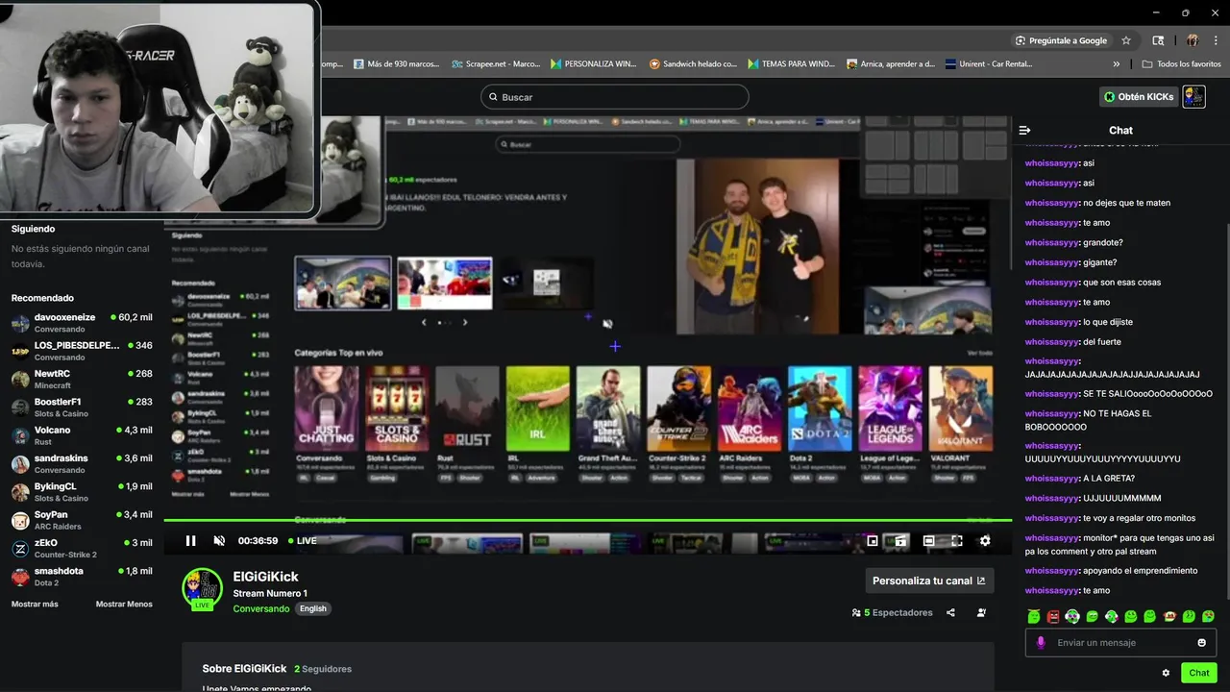1230x692 pixels.
Task: Click Pregúntale a Google button
Action: click(1062, 40)
